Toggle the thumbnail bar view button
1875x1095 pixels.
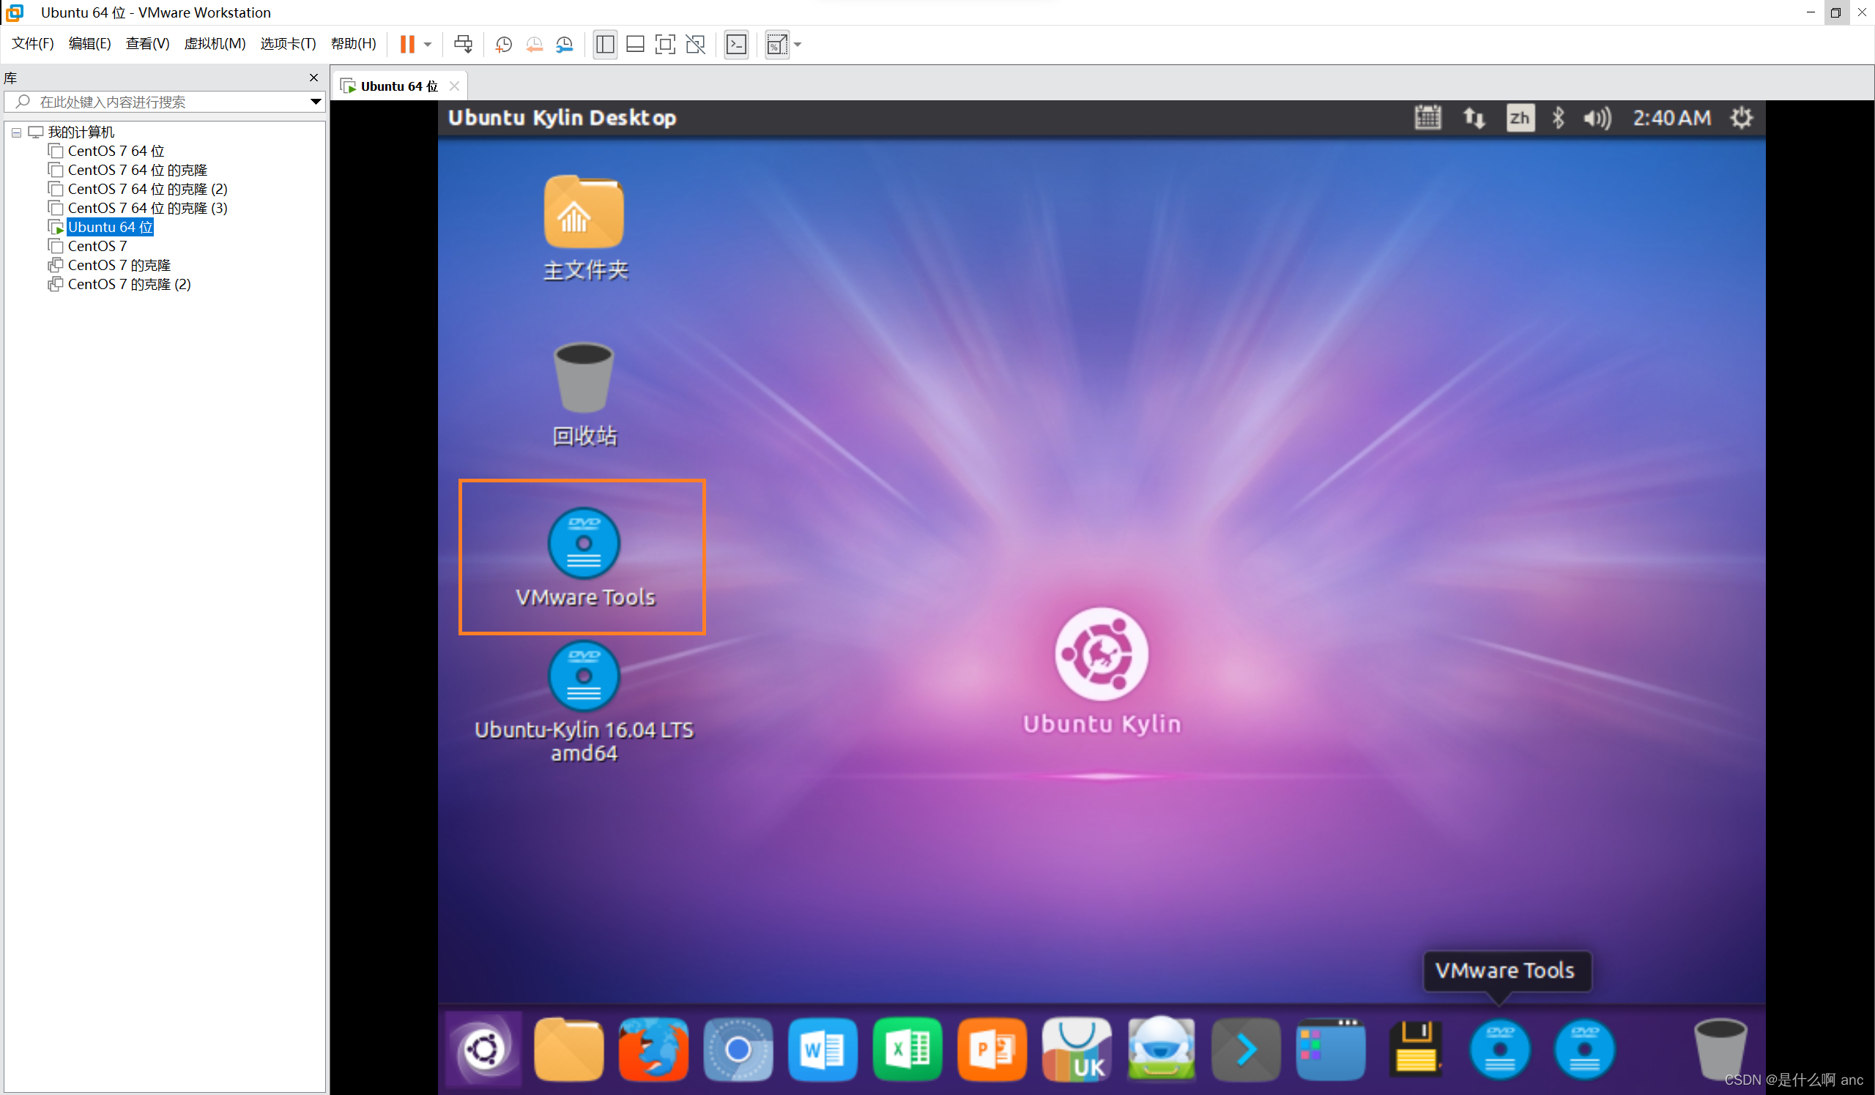635,44
